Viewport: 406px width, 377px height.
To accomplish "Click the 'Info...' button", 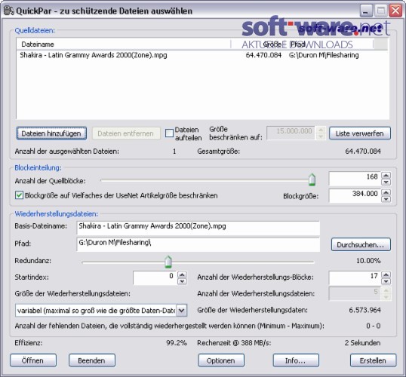I will click(296, 360).
